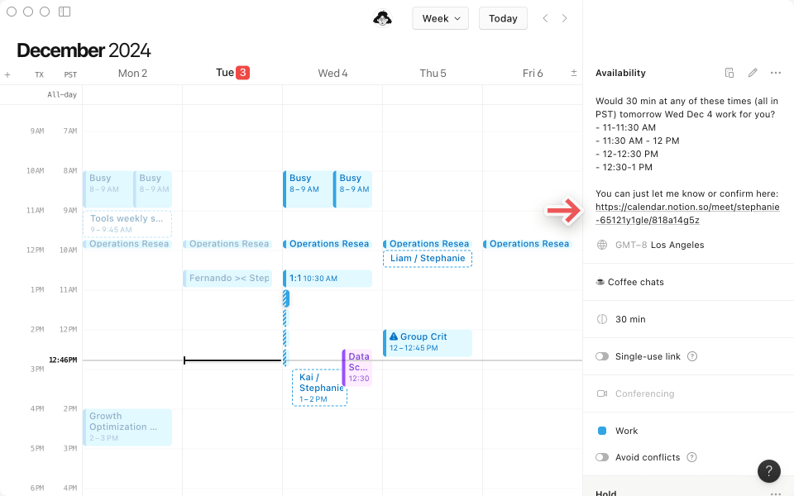Viewport: 794px width, 496px height.
Task: Open the Hold section options menu
Action: click(774, 492)
